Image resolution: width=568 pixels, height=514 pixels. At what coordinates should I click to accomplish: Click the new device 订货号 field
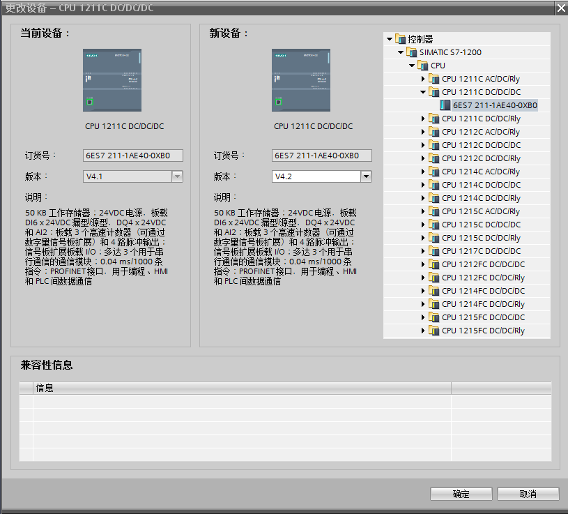pos(322,156)
